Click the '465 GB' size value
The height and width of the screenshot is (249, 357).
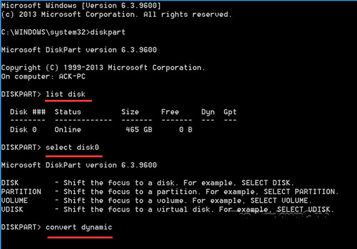(139, 130)
